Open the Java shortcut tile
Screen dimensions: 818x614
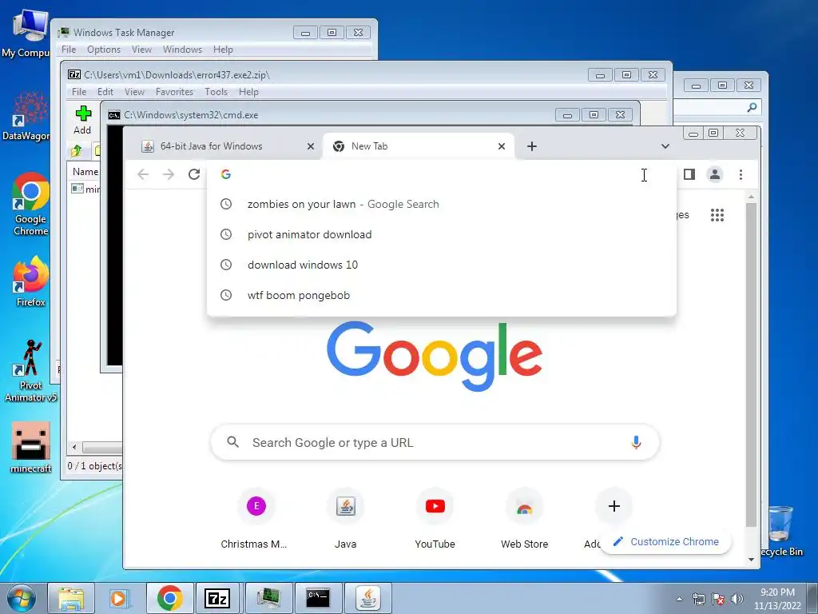pyautogui.click(x=345, y=518)
